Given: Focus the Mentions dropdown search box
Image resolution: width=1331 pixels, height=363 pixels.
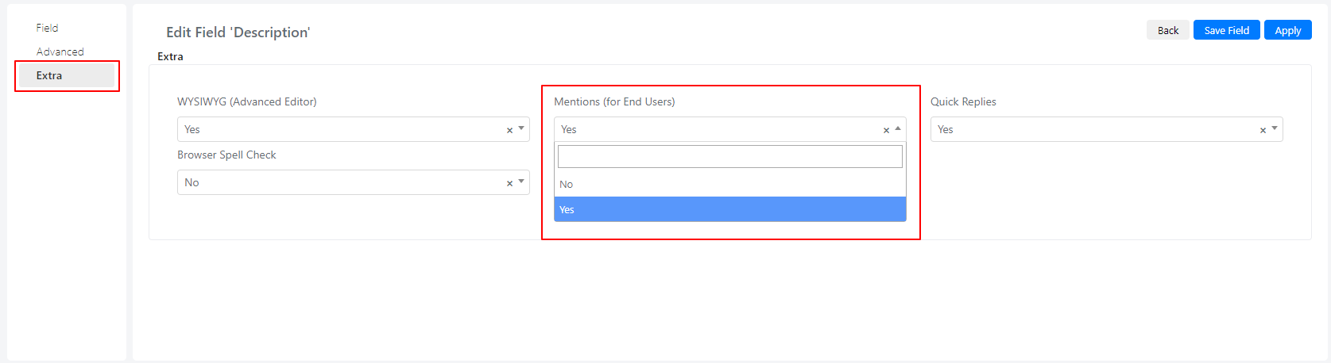Looking at the screenshot, I should [730, 156].
